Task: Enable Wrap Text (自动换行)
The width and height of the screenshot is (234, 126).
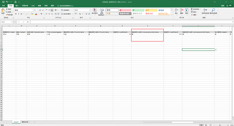Action: pyautogui.click(x=66, y=10)
